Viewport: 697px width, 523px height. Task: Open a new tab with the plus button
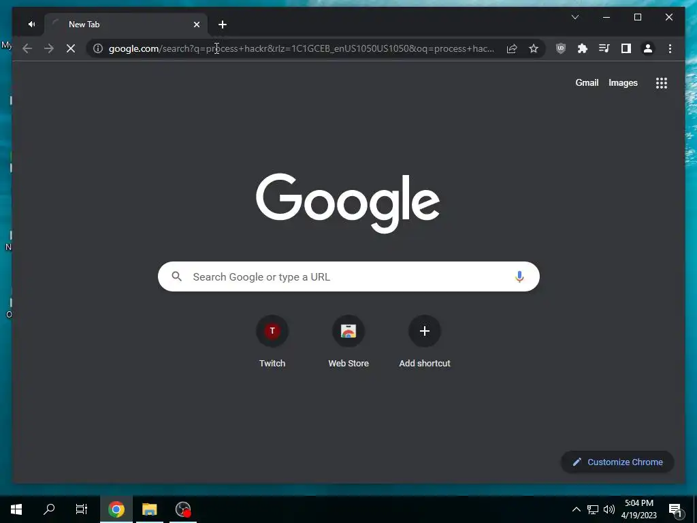pyautogui.click(x=223, y=25)
